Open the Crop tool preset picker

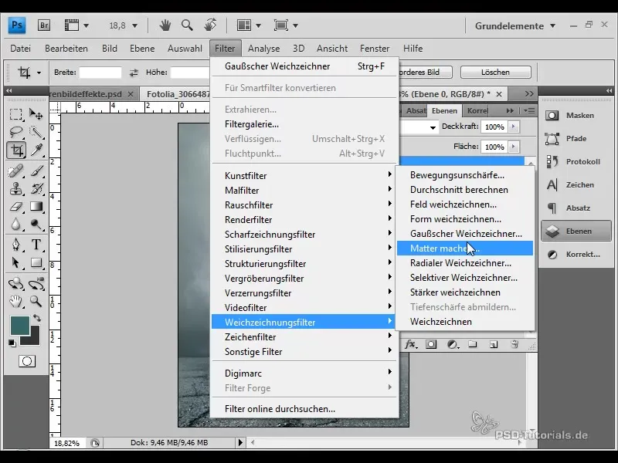click(x=39, y=73)
